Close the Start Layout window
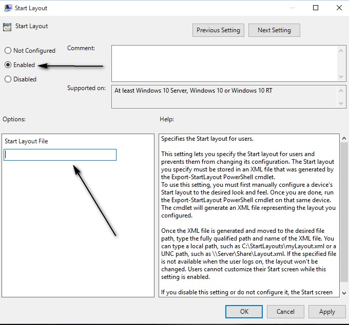Image resolution: width=349 pixels, height=325 pixels. [339, 8]
